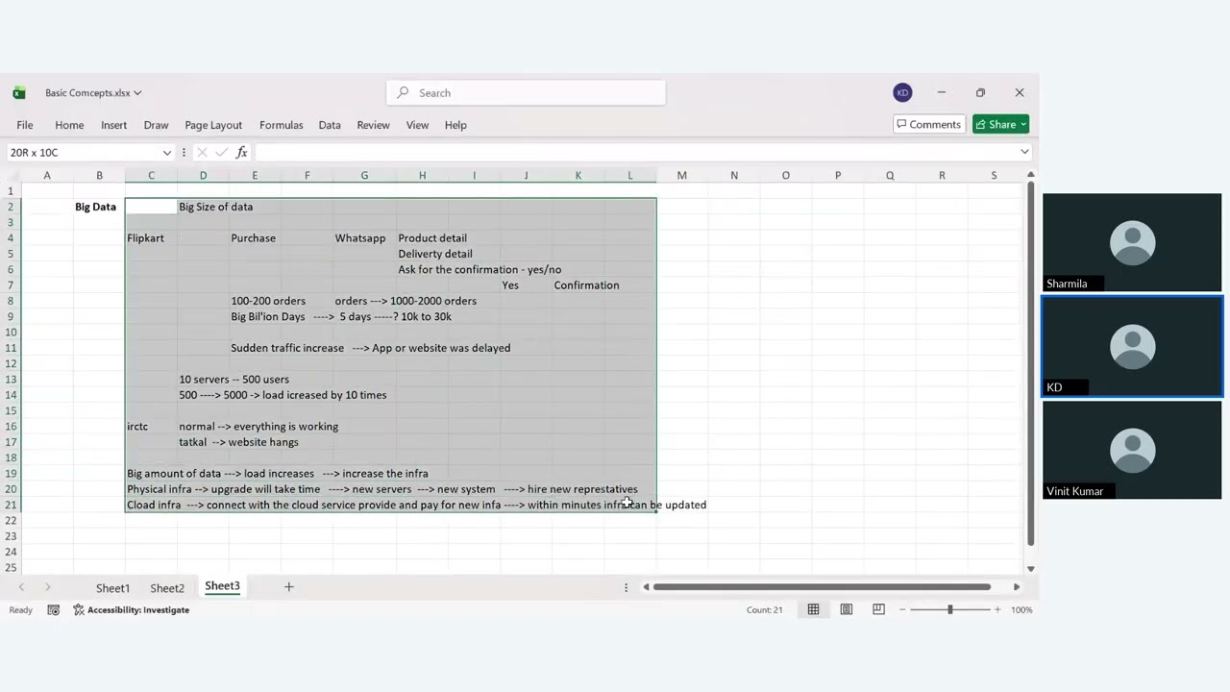The height and width of the screenshot is (692, 1230).
Task: Open the View ribbon tab
Action: pyautogui.click(x=417, y=125)
